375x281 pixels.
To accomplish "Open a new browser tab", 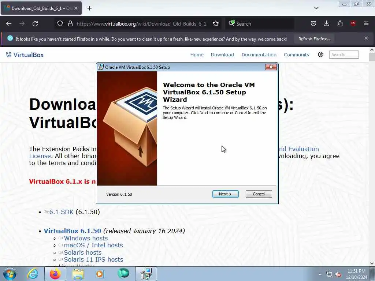I will tap(89, 8).
